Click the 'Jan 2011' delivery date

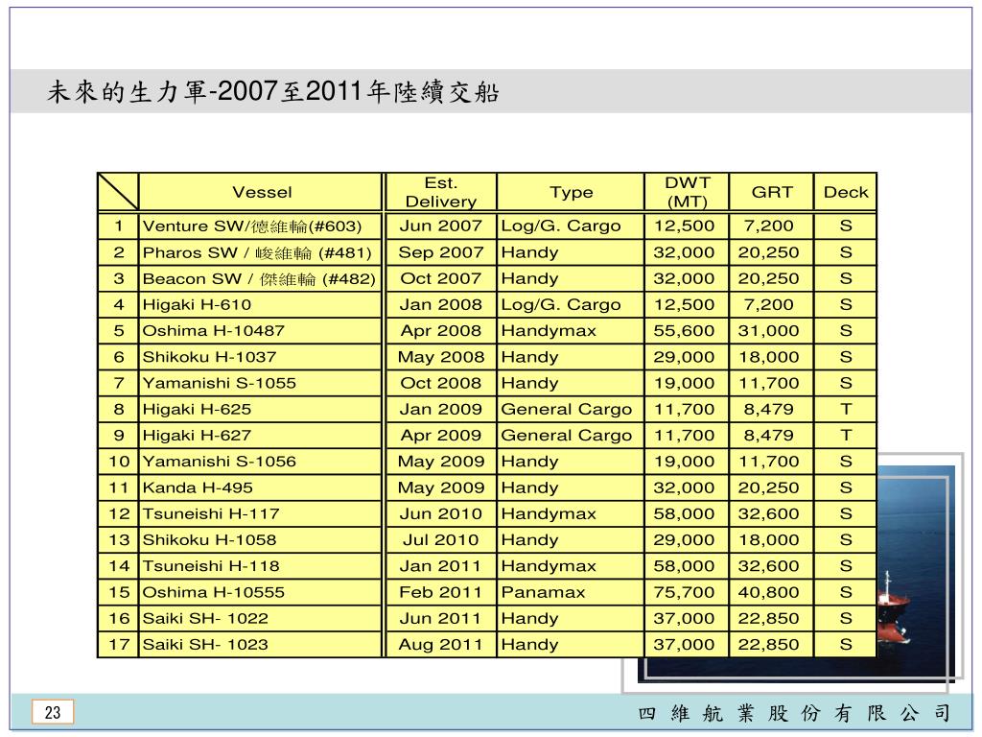pyautogui.click(x=441, y=566)
